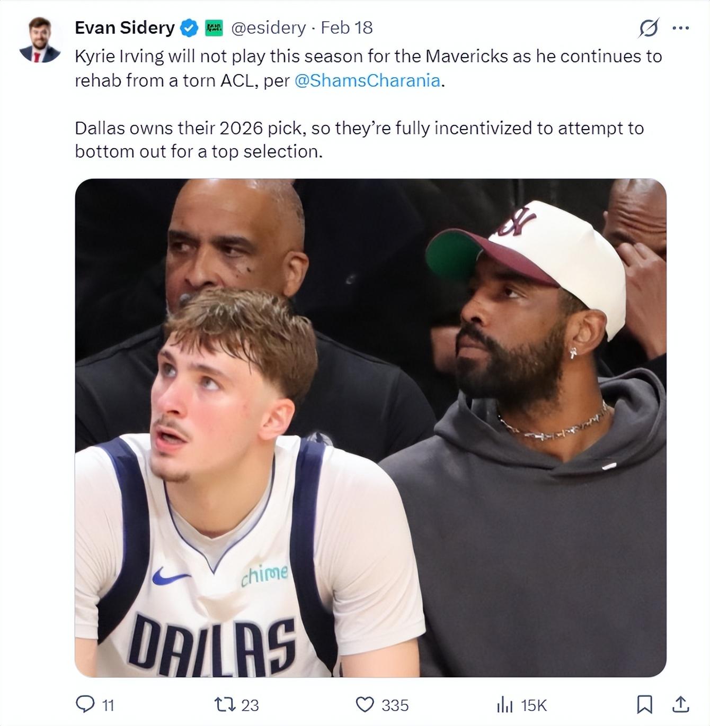Click the reply speech bubble icon
The height and width of the screenshot is (726, 710).
pos(85,704)
